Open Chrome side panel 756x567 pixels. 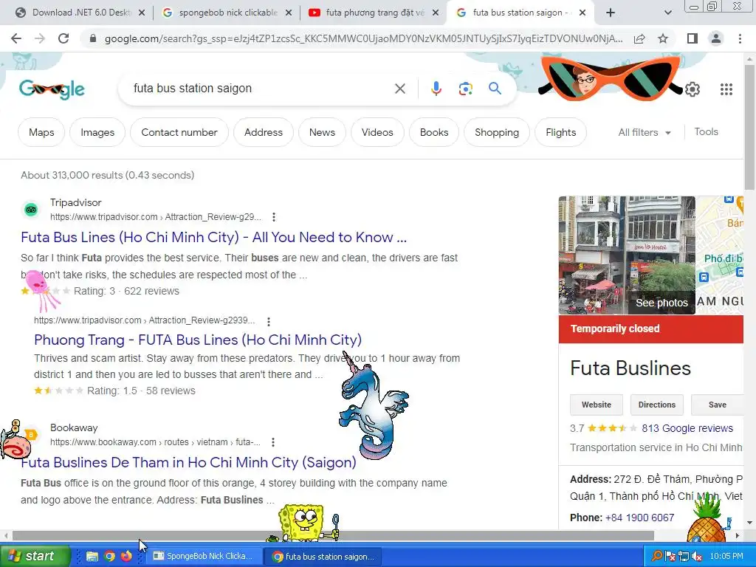[693, 38]
